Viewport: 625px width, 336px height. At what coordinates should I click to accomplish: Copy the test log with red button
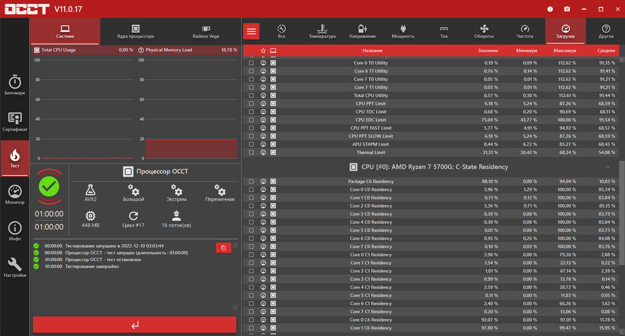224,248
